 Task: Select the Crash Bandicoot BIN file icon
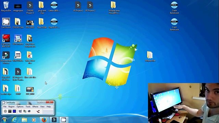tap(174, 8)
